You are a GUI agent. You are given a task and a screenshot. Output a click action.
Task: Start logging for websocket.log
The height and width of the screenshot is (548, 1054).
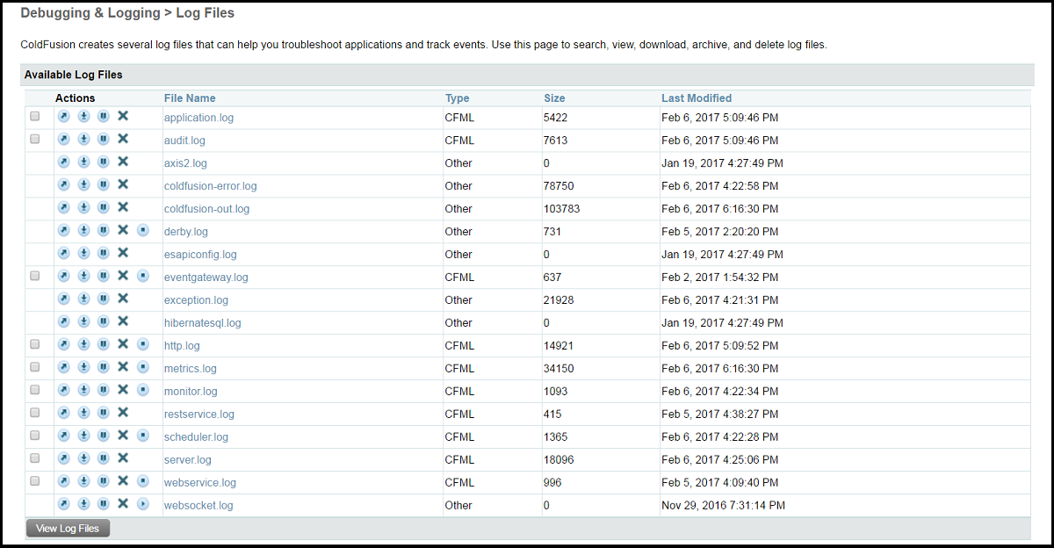(143, 504)
